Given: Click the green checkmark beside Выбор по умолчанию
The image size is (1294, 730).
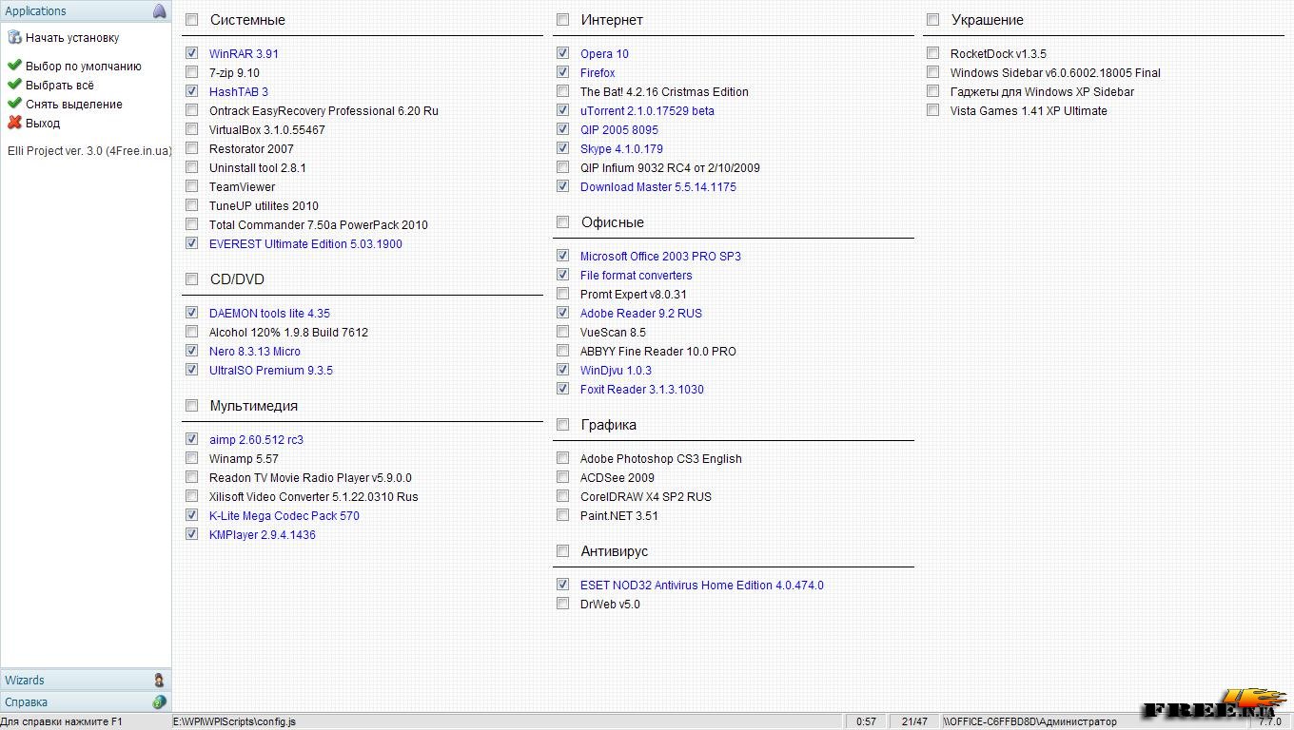Looking at the screenshot, I should pos(14,66).
